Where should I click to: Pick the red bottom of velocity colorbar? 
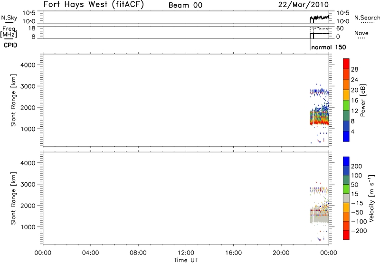(346, 235)
